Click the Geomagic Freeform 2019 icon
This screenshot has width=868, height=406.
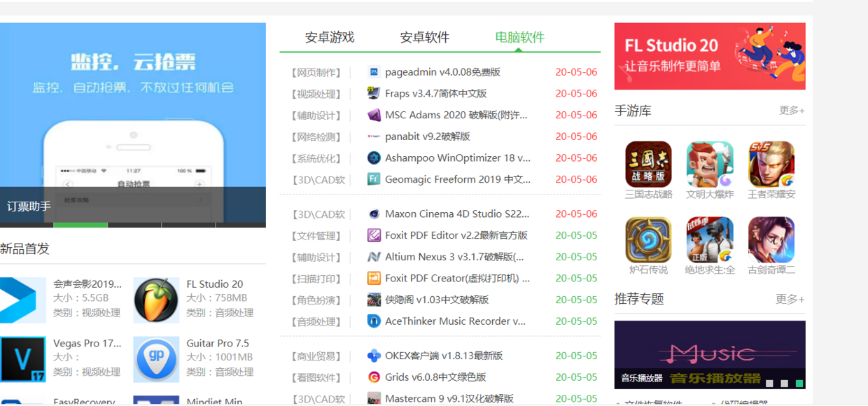tap(374, 179)
